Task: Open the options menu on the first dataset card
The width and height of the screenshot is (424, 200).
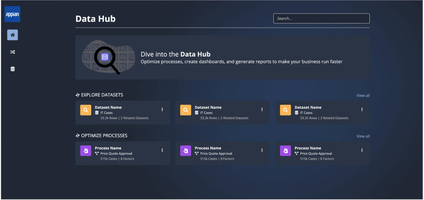Action: [x=162, y=110]
